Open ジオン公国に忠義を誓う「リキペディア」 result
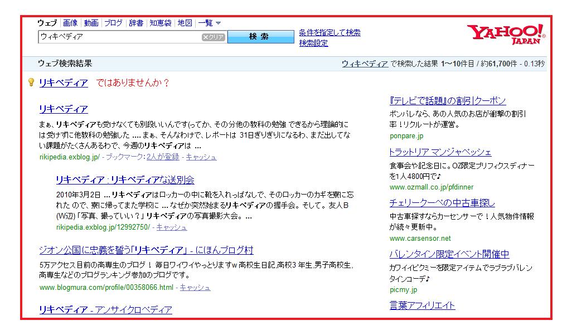This screenshot has width=567, height=330. pos(146,250)
